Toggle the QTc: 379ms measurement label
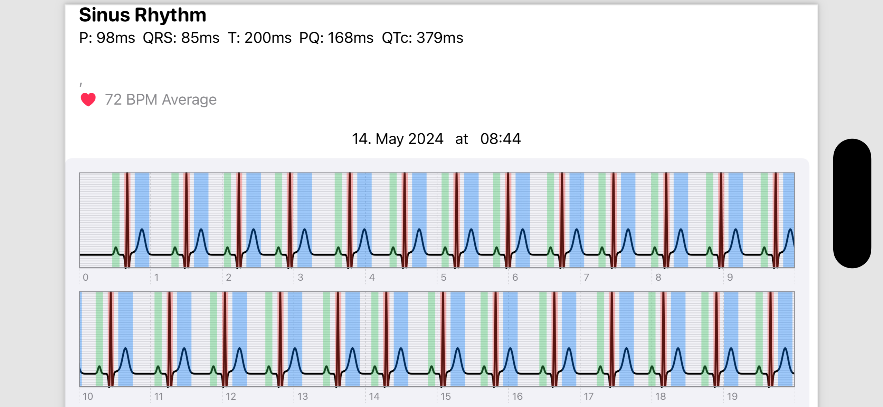This screenshot has height=407, width=883. click(x=422, y=38)
